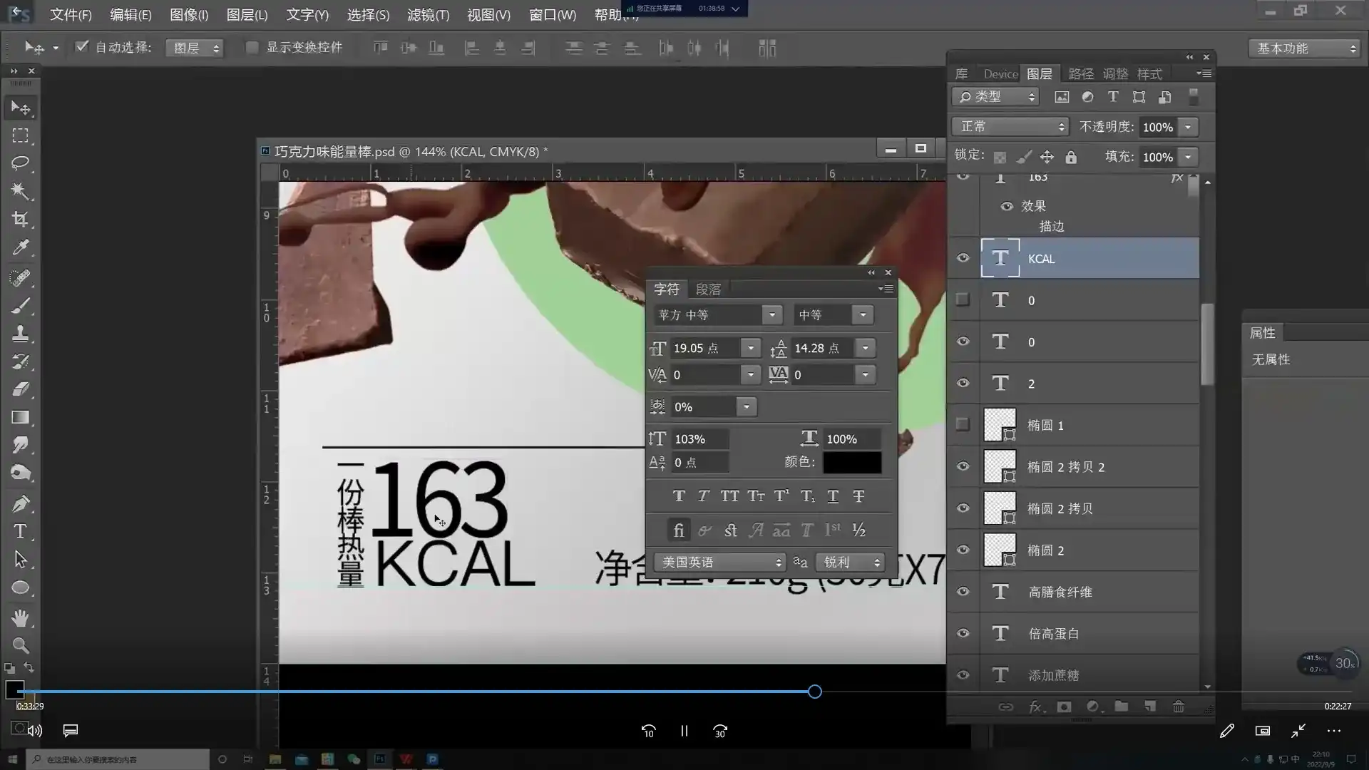Click the lock all layers icon
This screenshot has height=770, width=1369.
(x=1071, y=157)
